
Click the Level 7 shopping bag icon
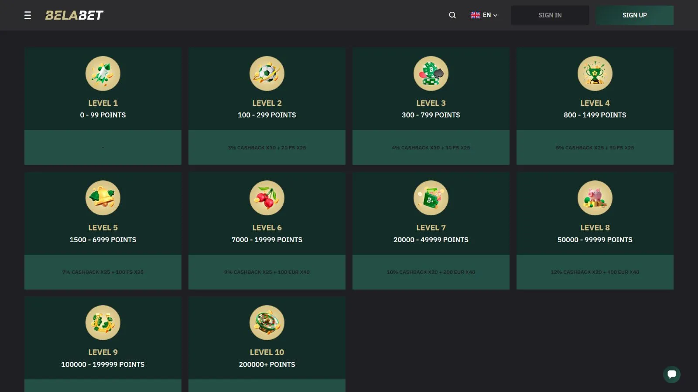coord(431,198)
